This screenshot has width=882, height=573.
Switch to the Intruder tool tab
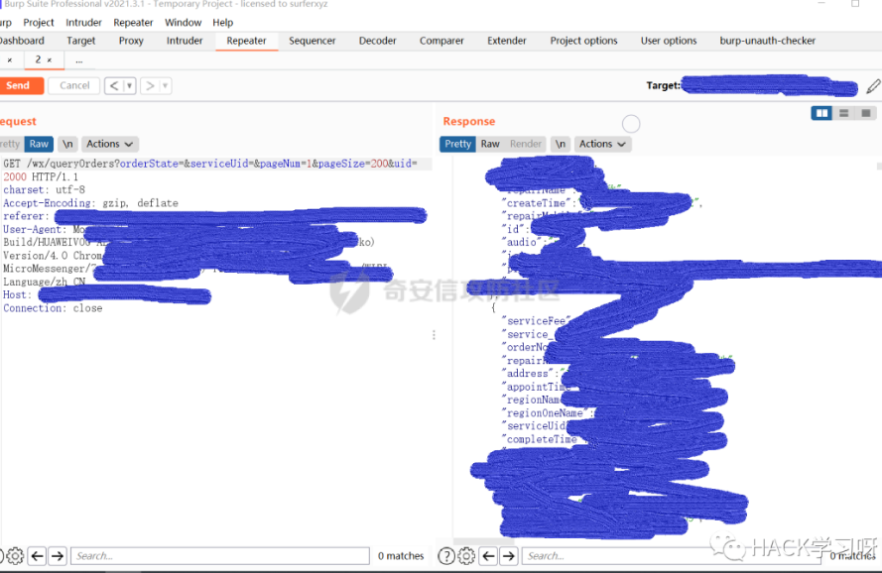point(185,41)
